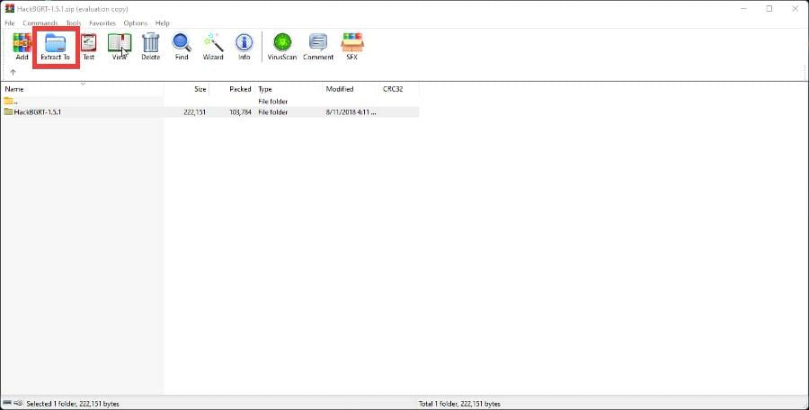Click File folder type of HackBGRT row
The width and height of the screenshot is (809, 410).
[x=273, y=112]
